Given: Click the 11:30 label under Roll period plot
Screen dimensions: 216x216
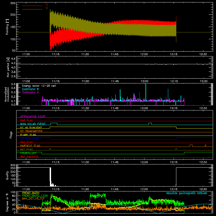Looking at the screenshot, I should pos(85,81).
